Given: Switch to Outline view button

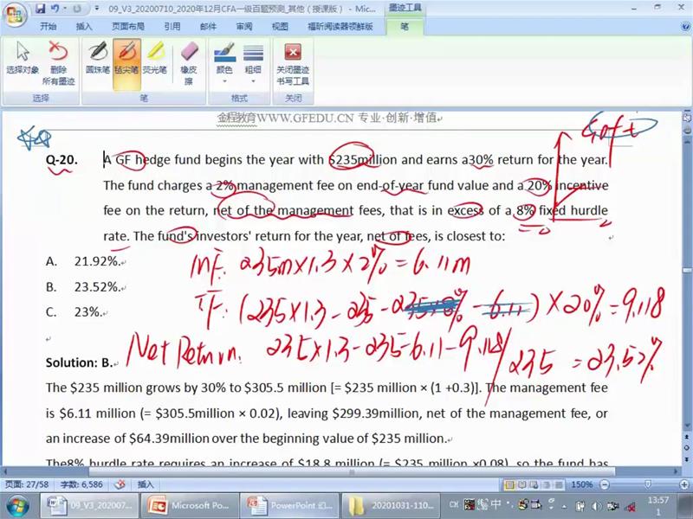Looking at the screenshot, I should point(547,484).
